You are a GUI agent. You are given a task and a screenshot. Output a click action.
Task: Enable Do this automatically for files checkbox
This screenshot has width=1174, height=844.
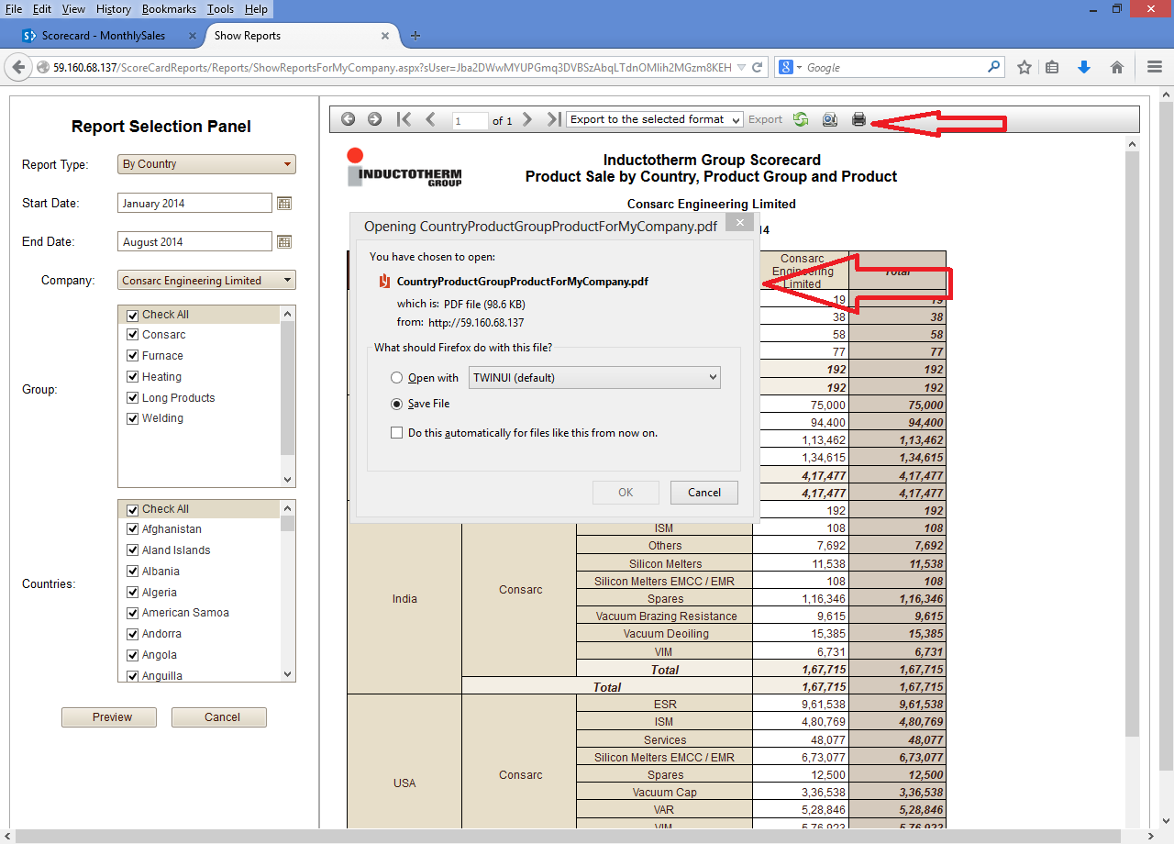coord(396,433)
